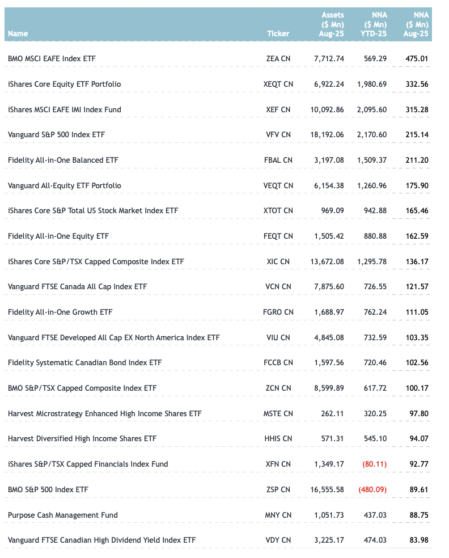Screen dimensions: 449x558
Task: Click the BMO MSCI EAFE Index ETF name
Action: 54,58
